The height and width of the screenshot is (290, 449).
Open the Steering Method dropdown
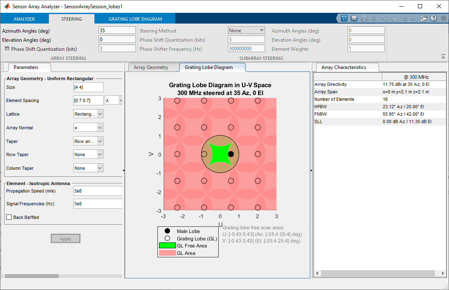coord(246,30)
